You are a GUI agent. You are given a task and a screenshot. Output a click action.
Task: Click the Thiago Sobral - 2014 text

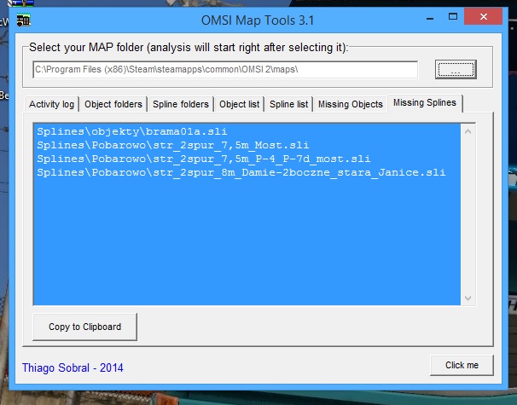tap(73, 368)
